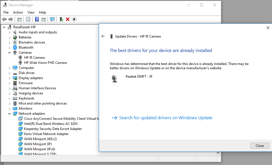This screenshot has width=272, height=165.
Task: Click Show/Hide console tree icon
Action: coord(20,19)
